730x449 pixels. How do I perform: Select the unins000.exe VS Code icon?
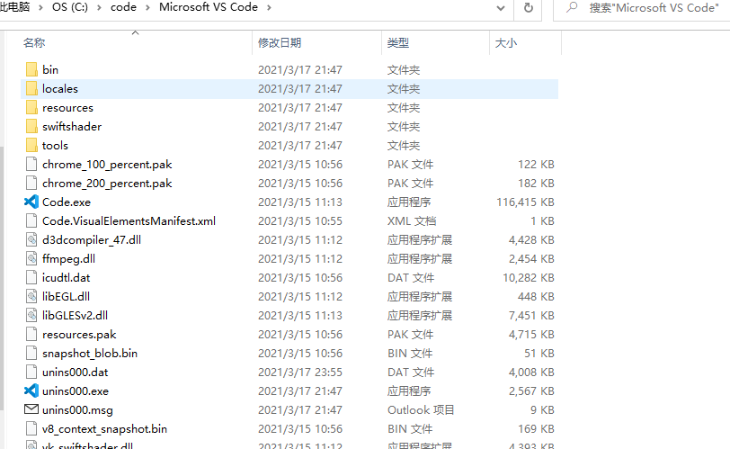tap(31, 391)
